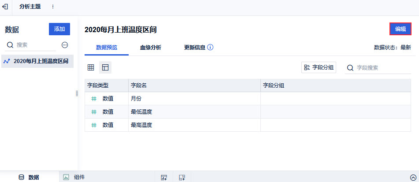Click the numeric type icon for 月份

[x=94, y=99]
